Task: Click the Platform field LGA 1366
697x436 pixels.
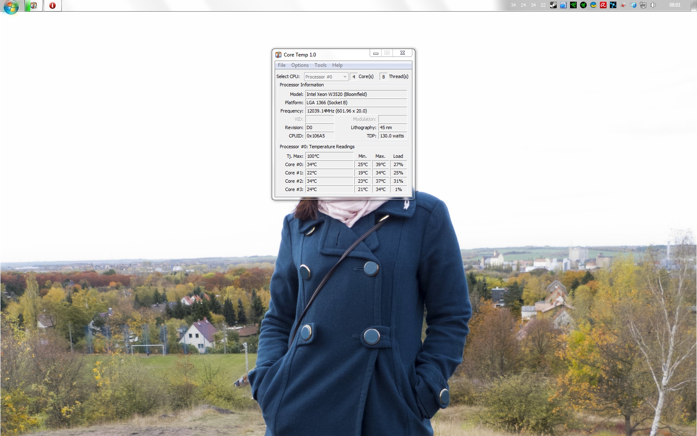Action: point(356,103)
